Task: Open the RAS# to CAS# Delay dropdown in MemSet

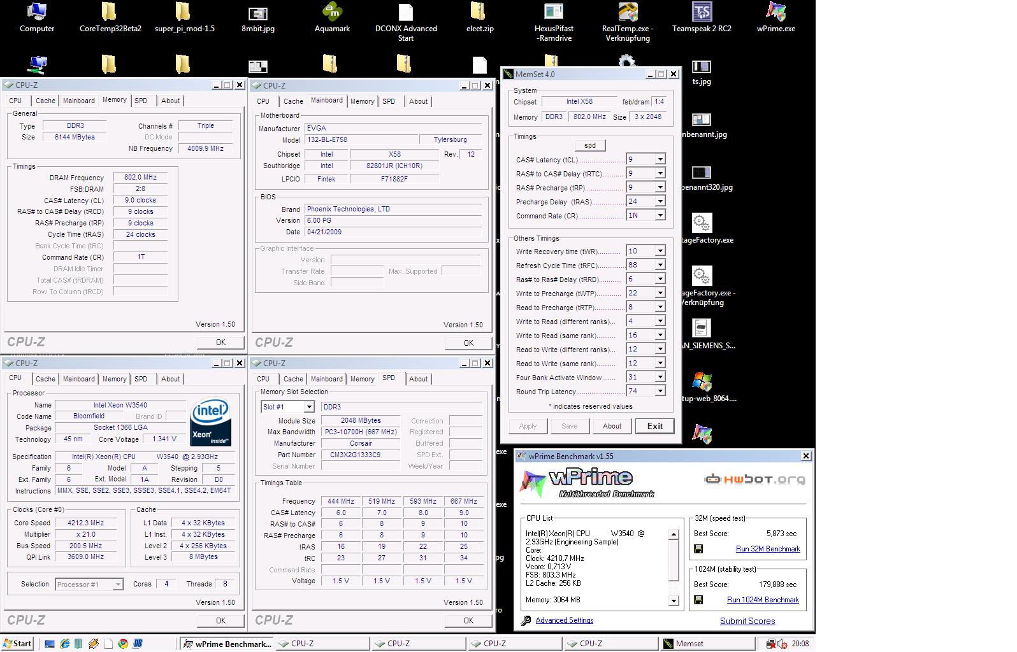Action: (x=660, y=173)
